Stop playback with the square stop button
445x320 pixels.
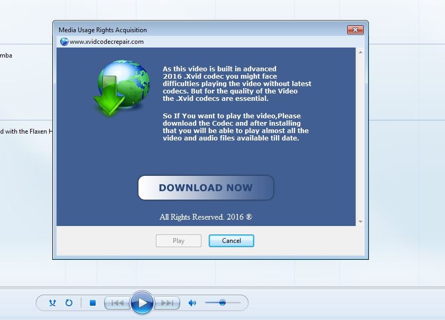pyautogui.click(x=92, y=303)
